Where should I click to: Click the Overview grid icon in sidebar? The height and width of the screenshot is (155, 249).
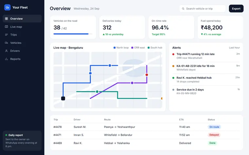[x=6, y=19]
